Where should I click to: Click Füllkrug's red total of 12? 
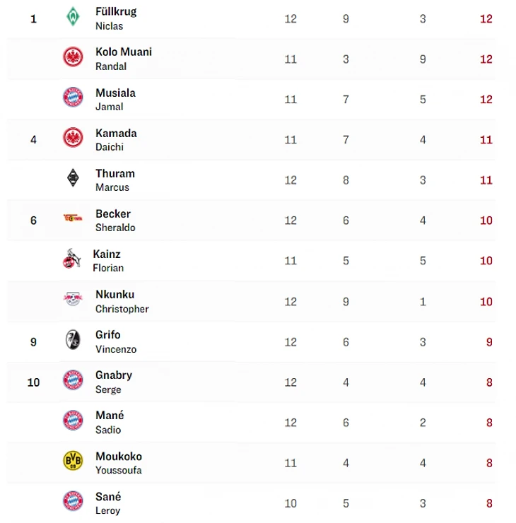tap(486, 18)
